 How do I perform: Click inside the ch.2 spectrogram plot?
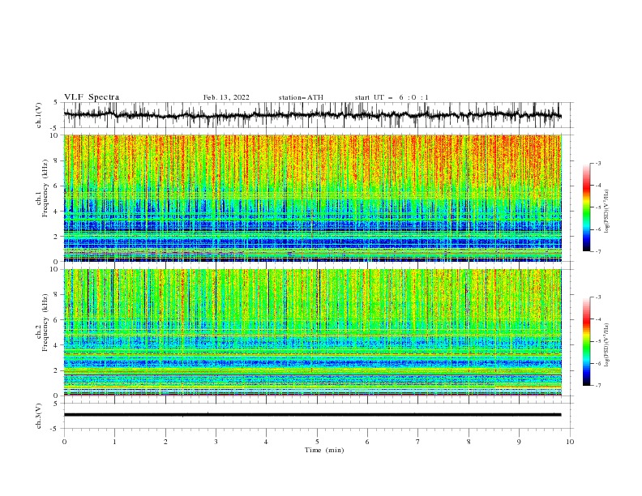(313, 332)
